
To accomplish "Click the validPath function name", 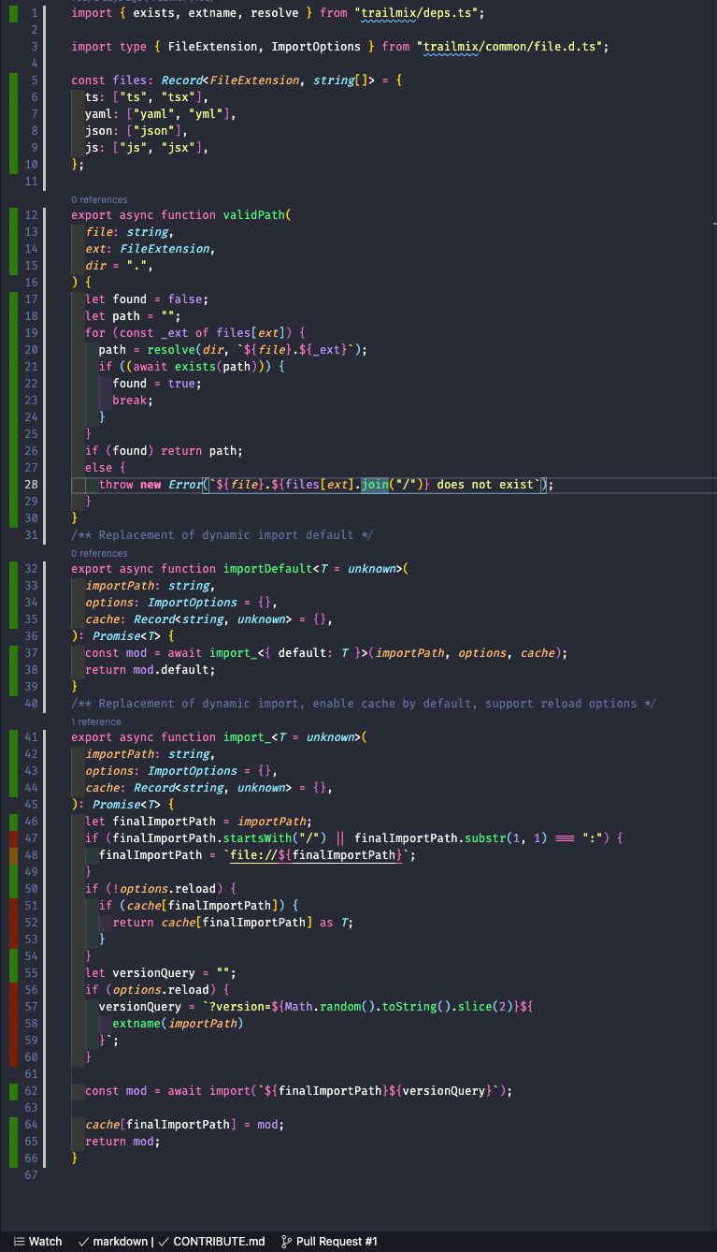I will (x=255, y=215).
